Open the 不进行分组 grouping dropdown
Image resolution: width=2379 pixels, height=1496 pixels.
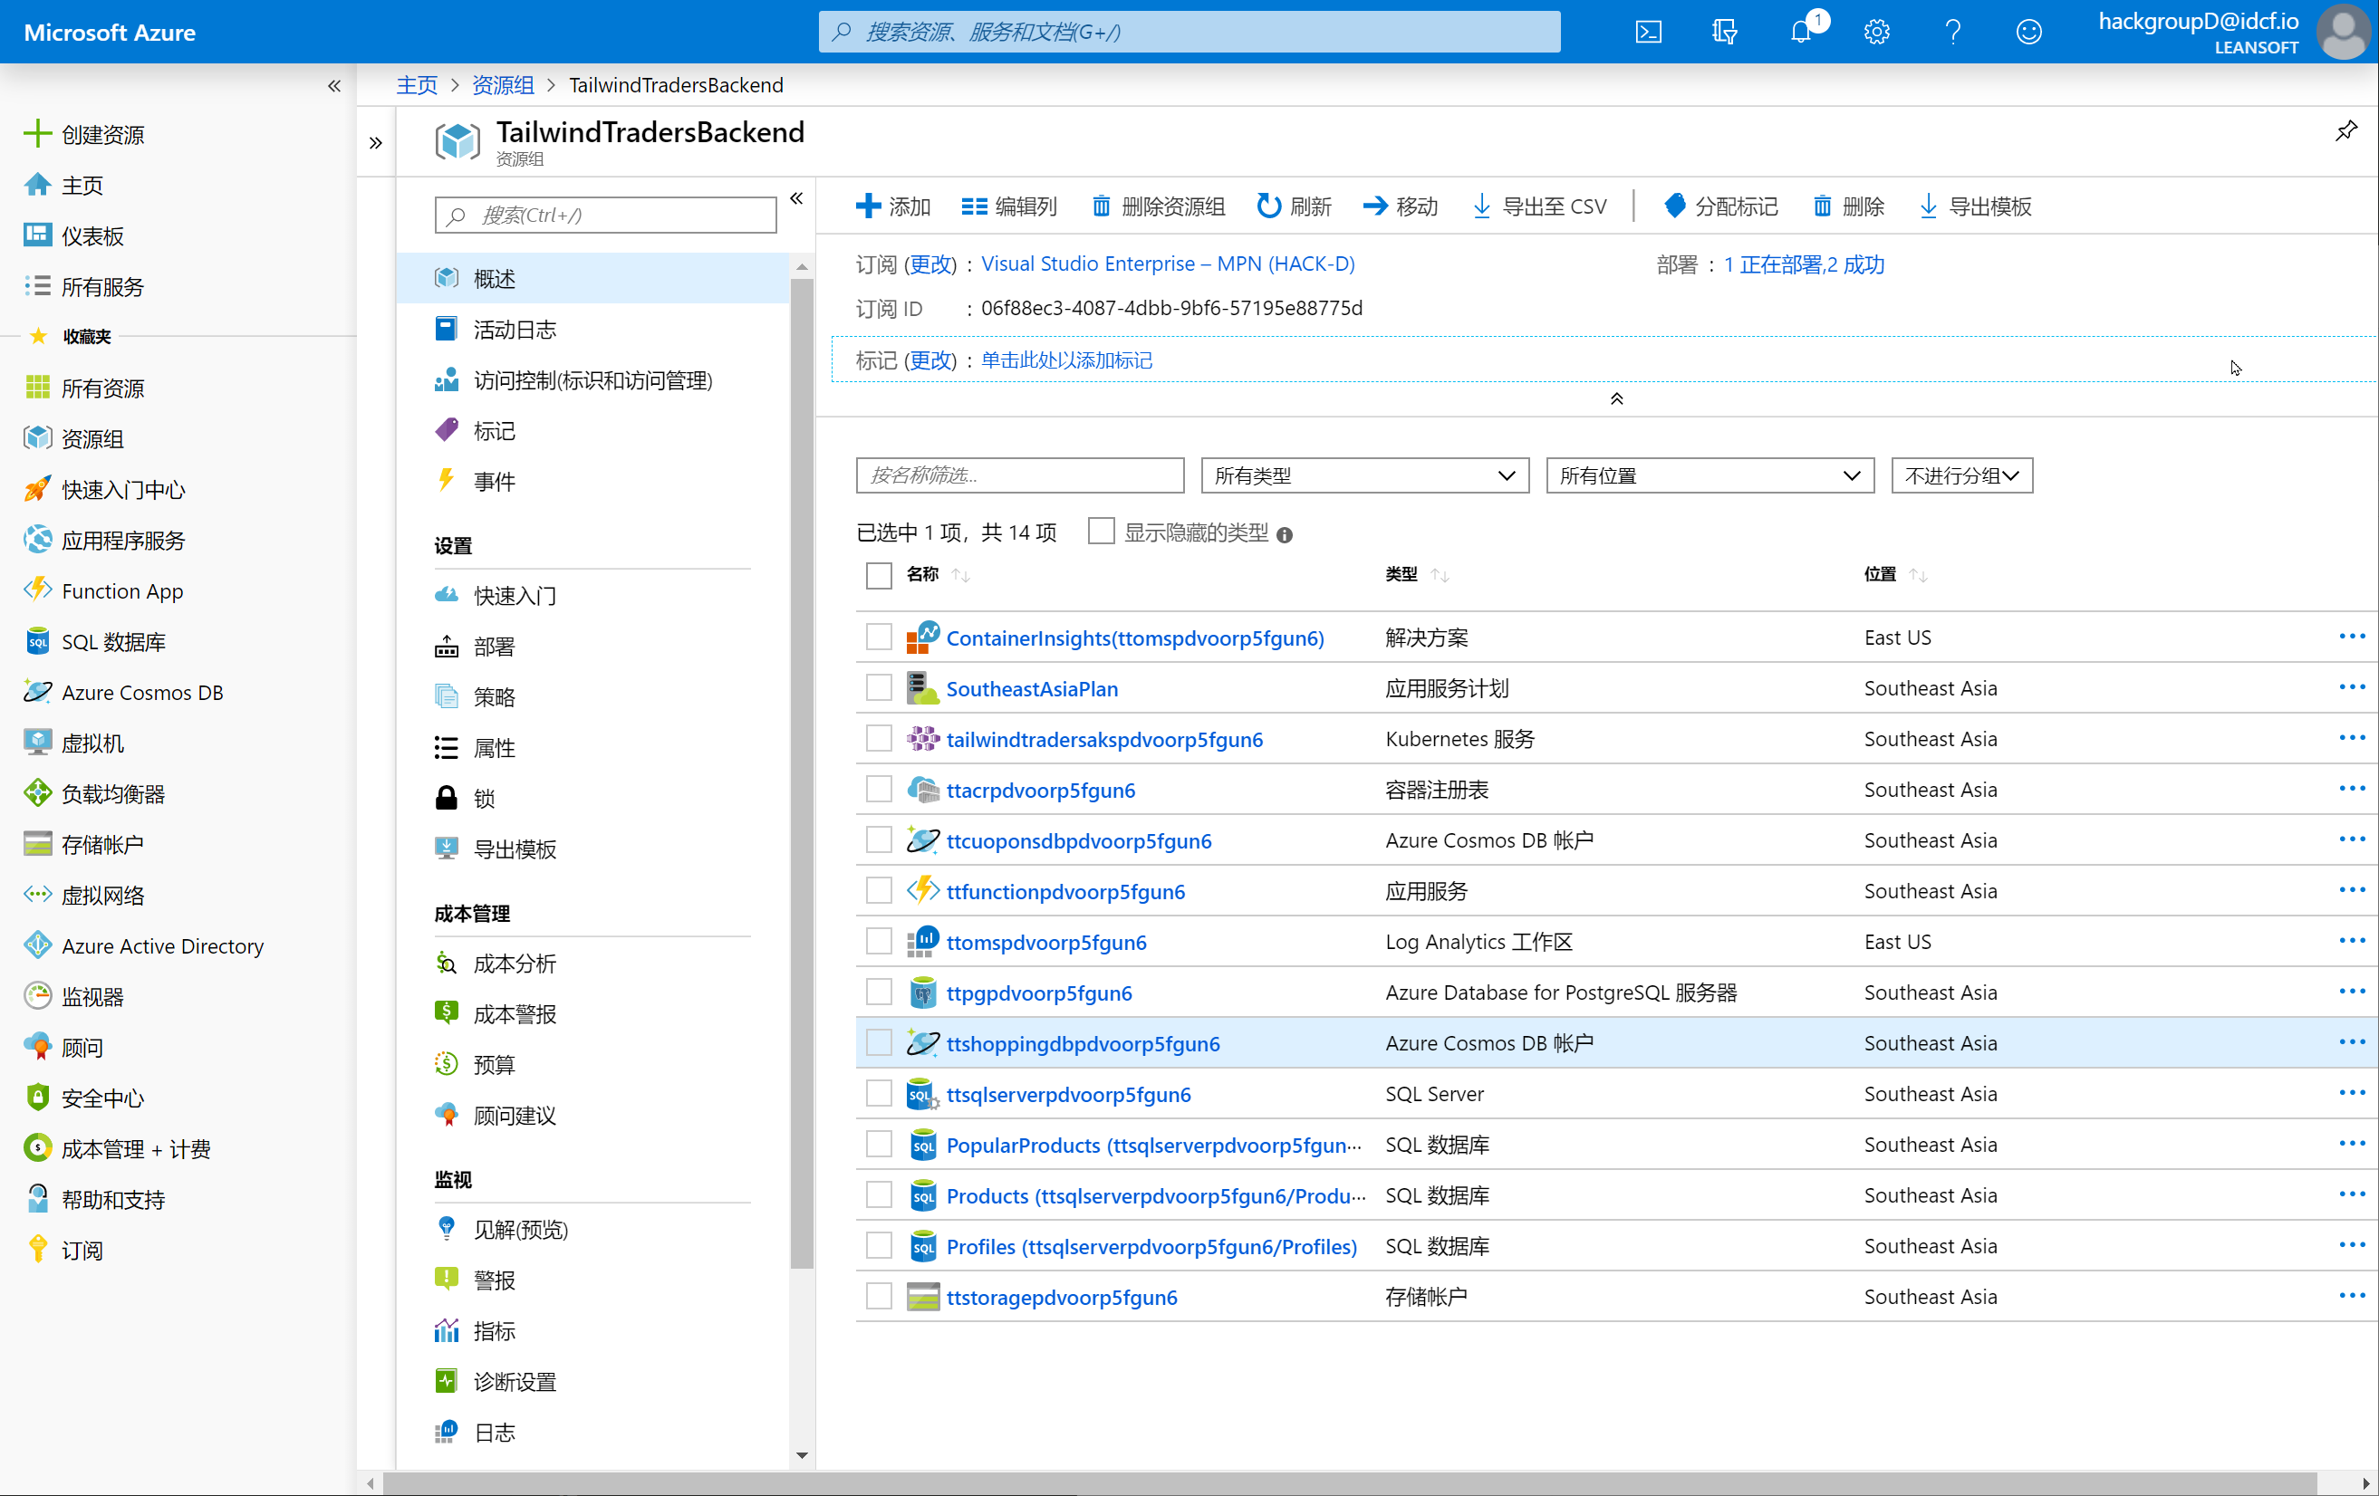pyautogui.click(x=1961, y=475)
